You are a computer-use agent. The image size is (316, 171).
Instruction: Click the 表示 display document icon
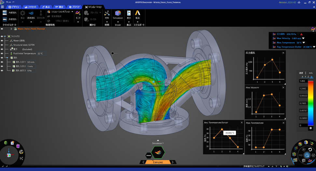(129, 13)
